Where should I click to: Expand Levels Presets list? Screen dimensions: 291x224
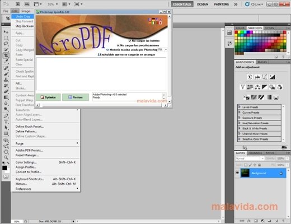pyautogui.click(x=240, y=107)
